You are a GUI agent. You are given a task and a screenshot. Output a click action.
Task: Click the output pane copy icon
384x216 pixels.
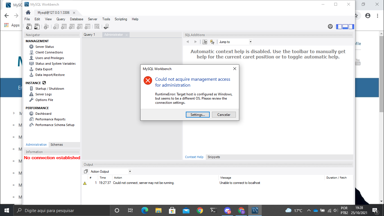coord(86,171)
